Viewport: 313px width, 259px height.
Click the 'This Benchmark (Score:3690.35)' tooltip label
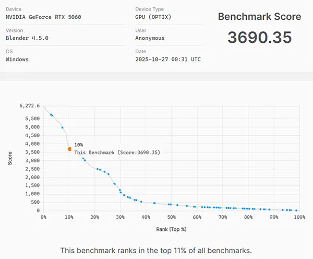(x=117, y=152)
